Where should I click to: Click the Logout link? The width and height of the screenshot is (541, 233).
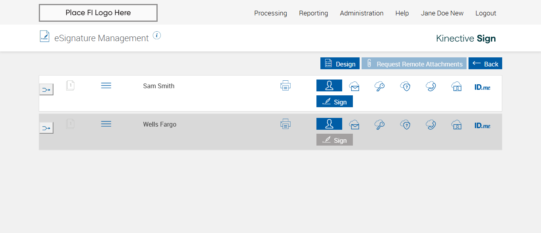click(486, 13)
